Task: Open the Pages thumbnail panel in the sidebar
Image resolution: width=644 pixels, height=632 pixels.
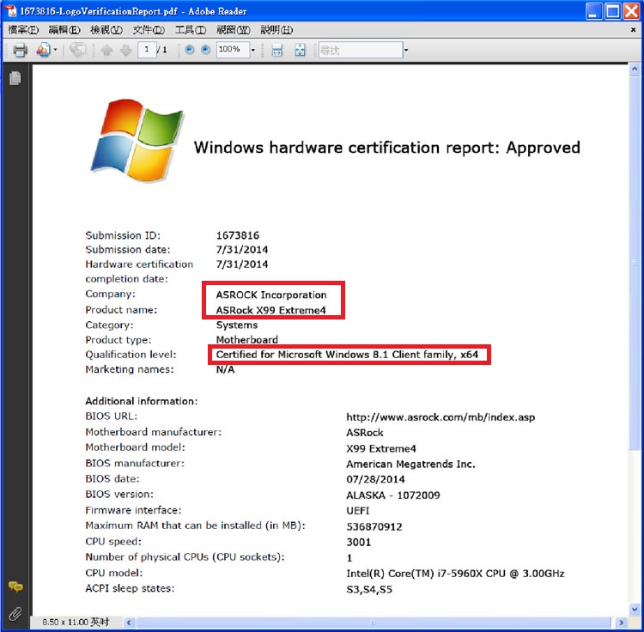Action: pos(15,78)
